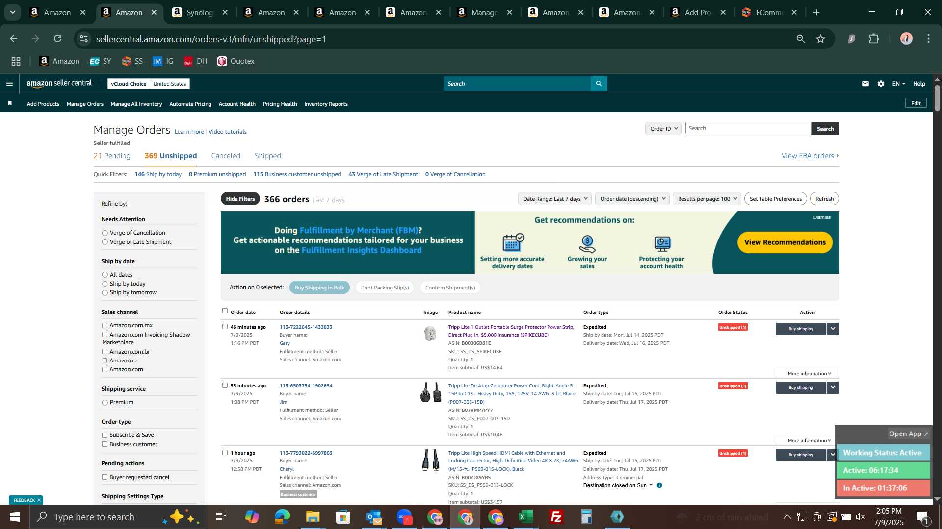The width and height of the screenshot is (942, 529).
Task: Select Ship by today radio option
Action: (105, 284)
